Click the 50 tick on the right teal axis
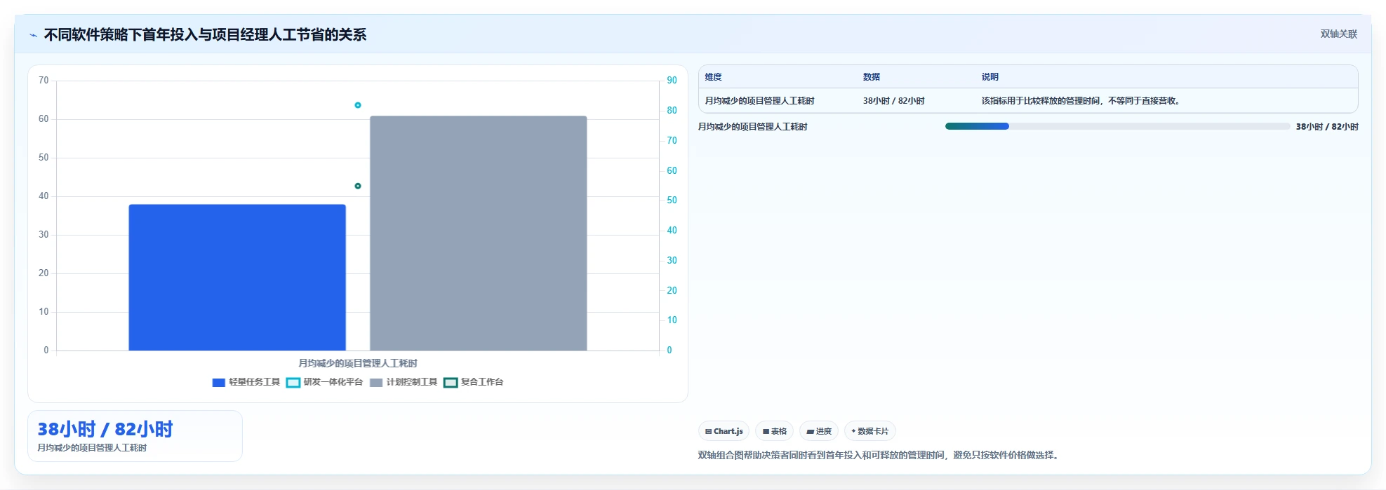Viewport: 1386px width, 490px height. pos(672,200)
